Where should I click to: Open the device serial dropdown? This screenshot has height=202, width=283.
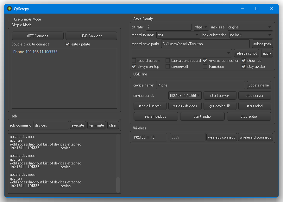[185, 95]
